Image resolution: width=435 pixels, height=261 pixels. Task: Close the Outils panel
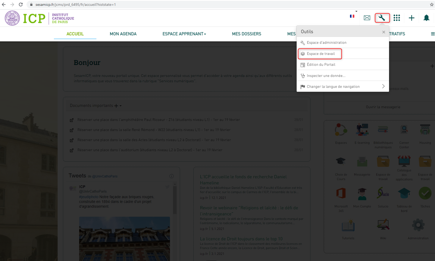point(384,32)
